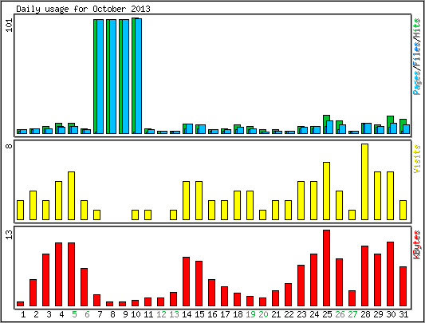Image resolution: width=425 pixels, height=323 pixels.
Task: Click day label "29" on the bottom axis
Action: (x=378, y=314)
